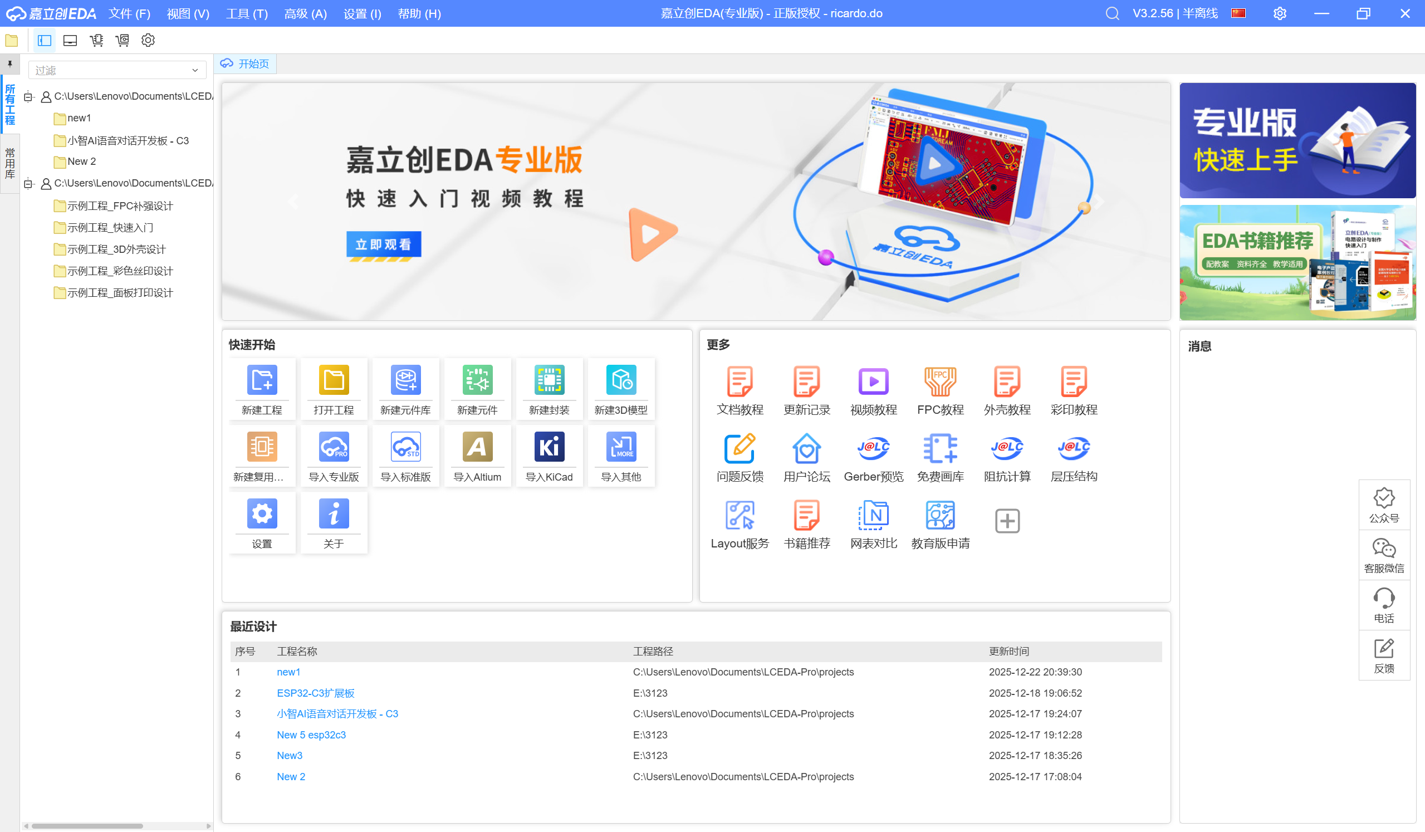
Task: Toggle the left panel visibility button
Action: click(45, 41)
